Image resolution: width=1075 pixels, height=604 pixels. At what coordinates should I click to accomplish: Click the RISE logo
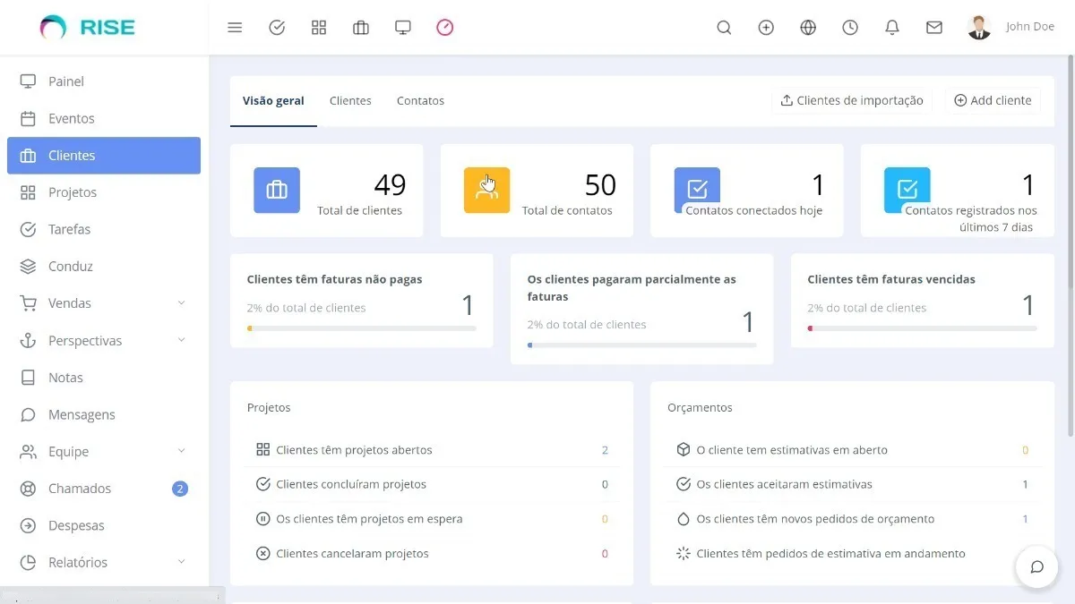pyautogui.click(x=88, y=28)
